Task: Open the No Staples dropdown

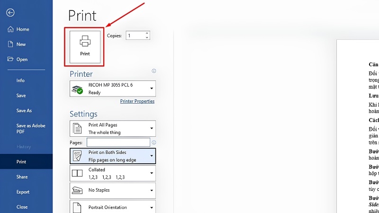Action: point(113,191)
